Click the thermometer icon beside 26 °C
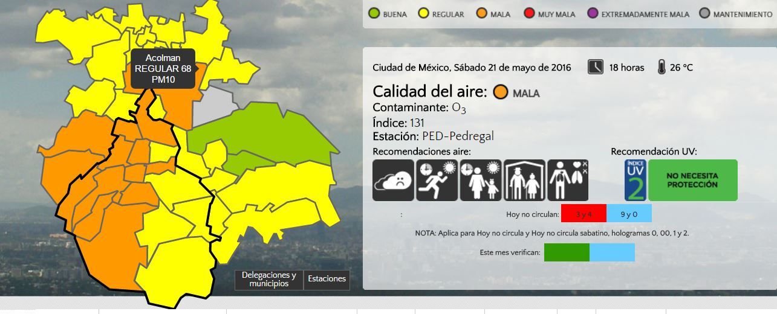The width and height of the screenshot is (777, 314). click(x=661, y=67)
